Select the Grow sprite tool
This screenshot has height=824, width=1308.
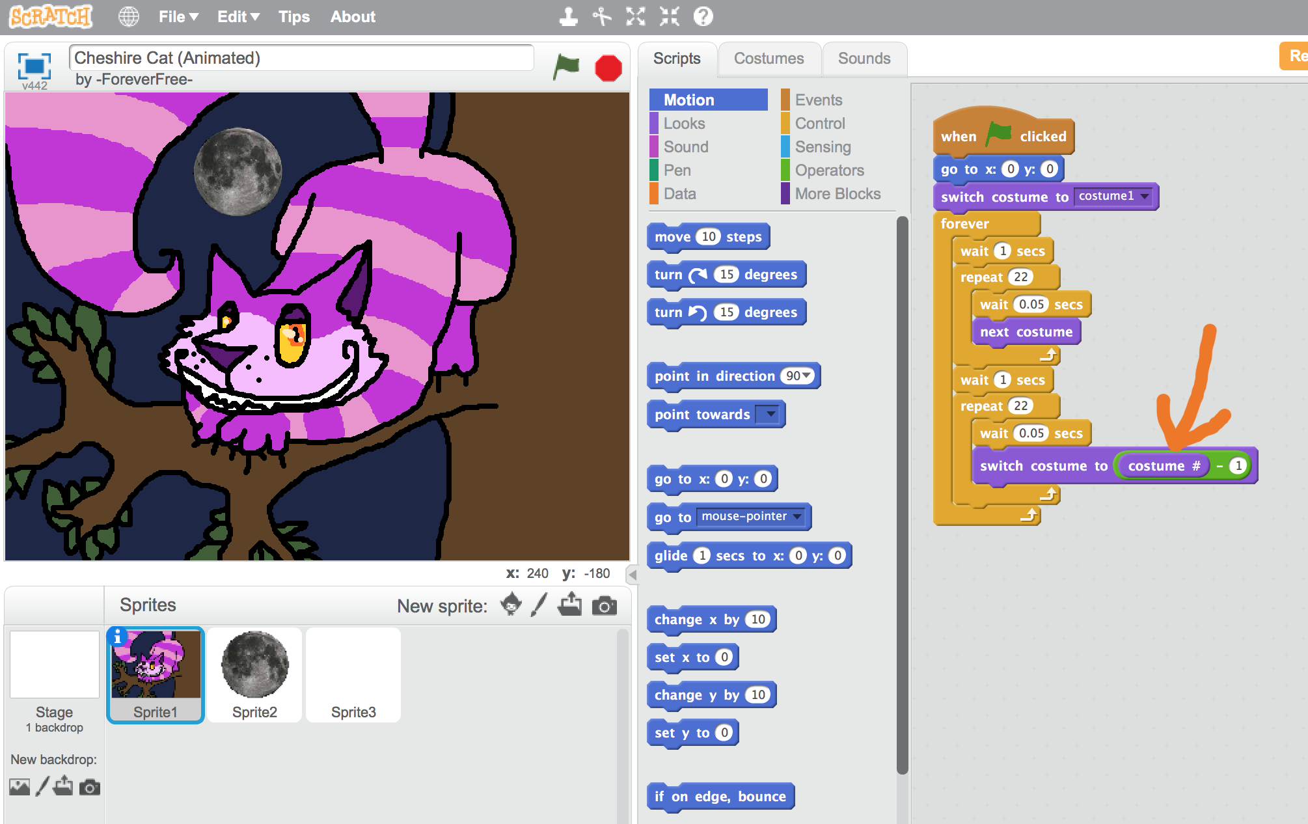tap(635, 17)
